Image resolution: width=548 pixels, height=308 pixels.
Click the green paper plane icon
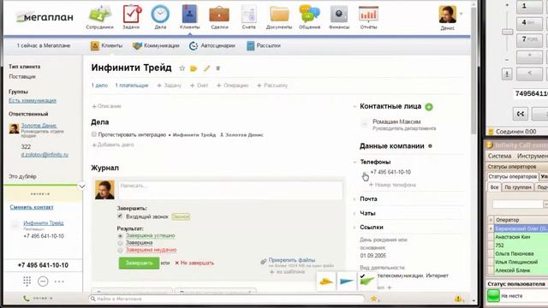click(x=367, y=281)
